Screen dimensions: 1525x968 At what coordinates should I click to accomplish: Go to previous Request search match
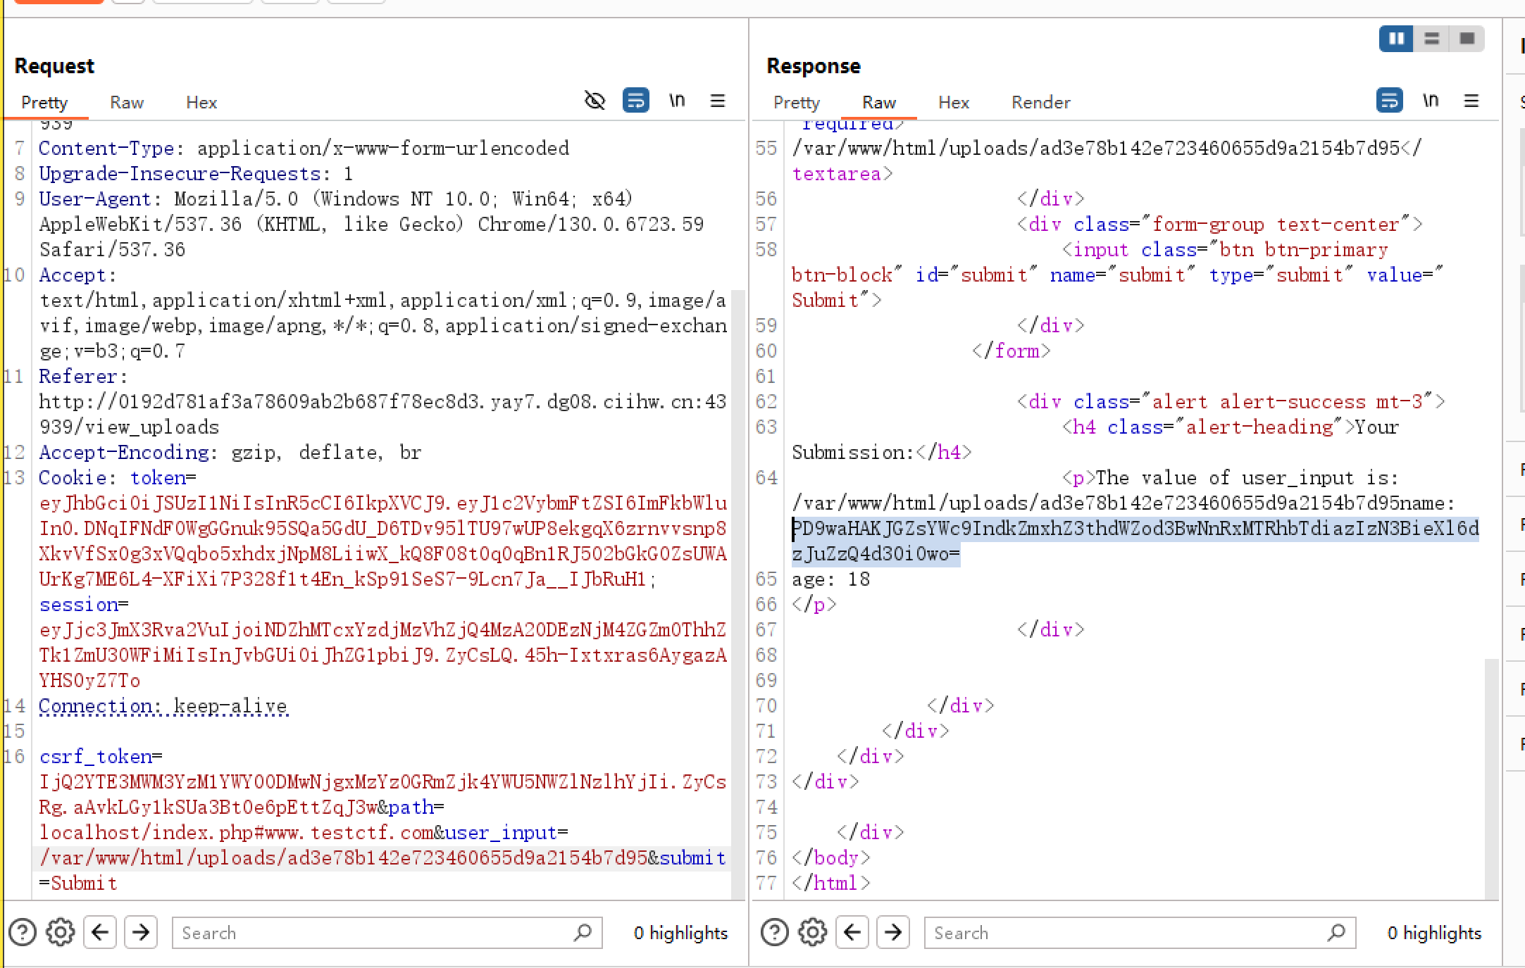click(100, 932)
